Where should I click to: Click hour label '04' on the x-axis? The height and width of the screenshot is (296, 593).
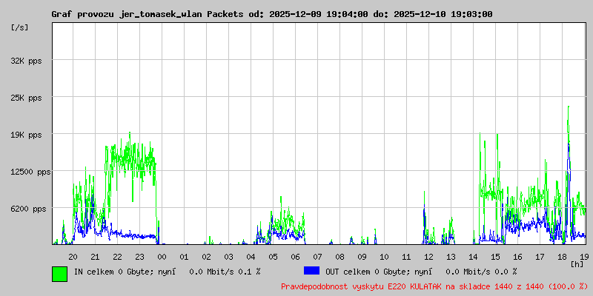(251, 257)
